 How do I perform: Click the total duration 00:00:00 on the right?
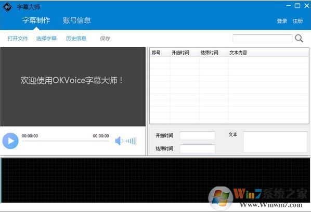coord(101,136)
